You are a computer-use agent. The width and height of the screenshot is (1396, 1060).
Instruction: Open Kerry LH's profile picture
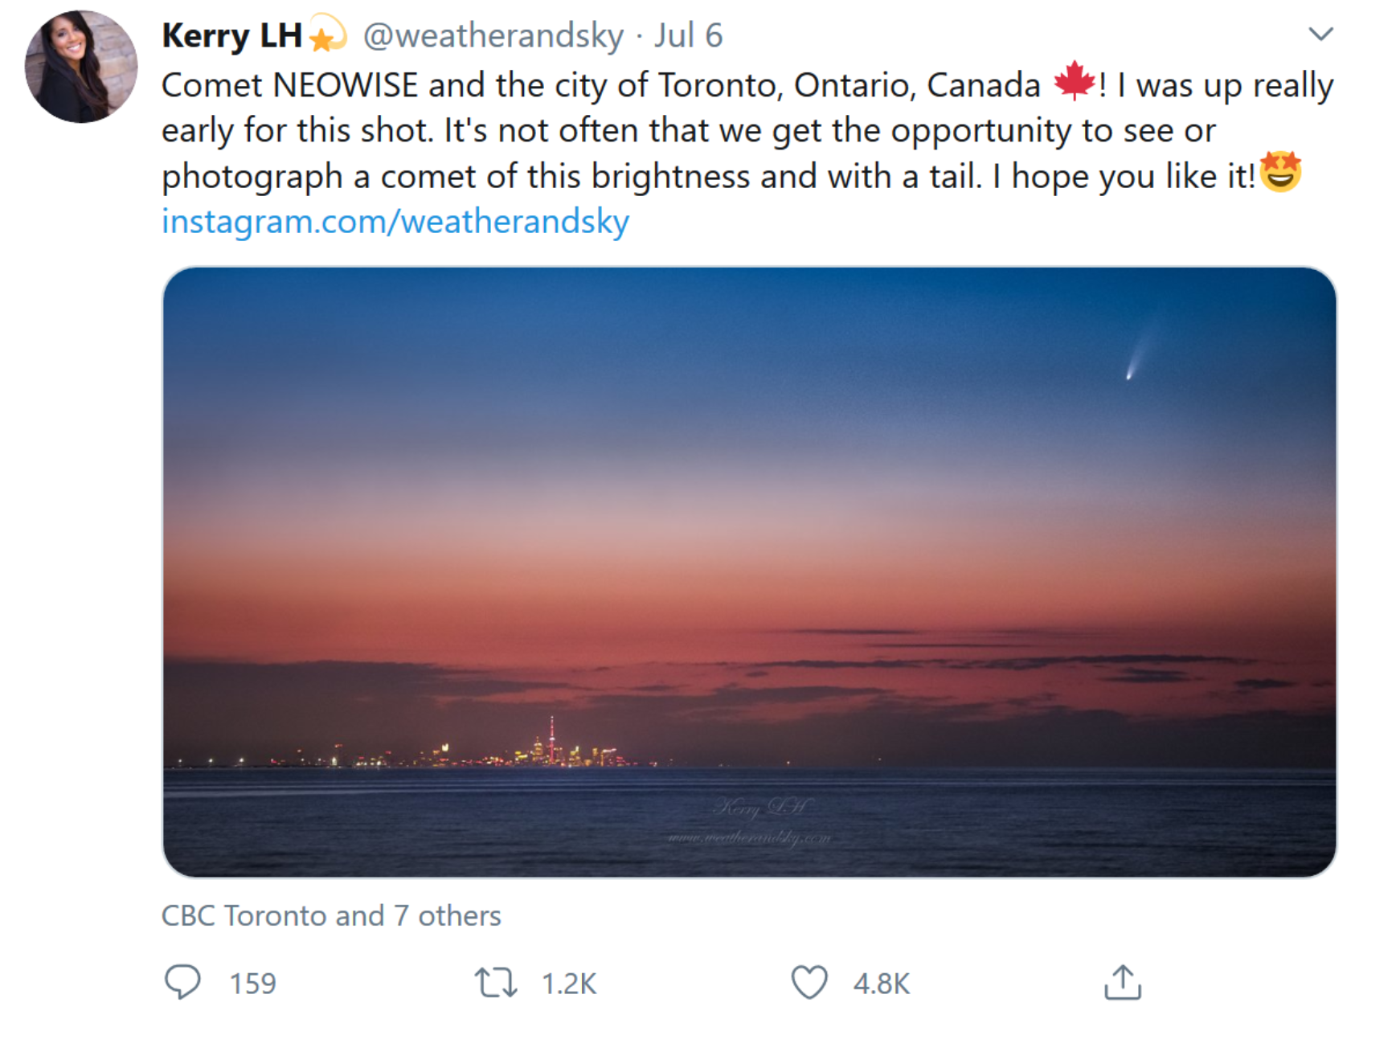[x=81, y=67]
